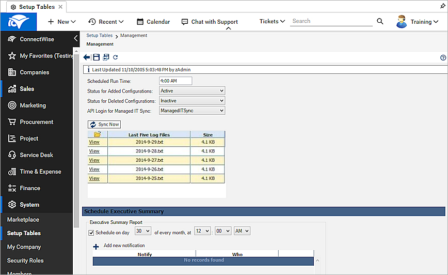
Task: Click the Scheduled Run Time field
Action: pyautogui.click(x=175, y=81)
